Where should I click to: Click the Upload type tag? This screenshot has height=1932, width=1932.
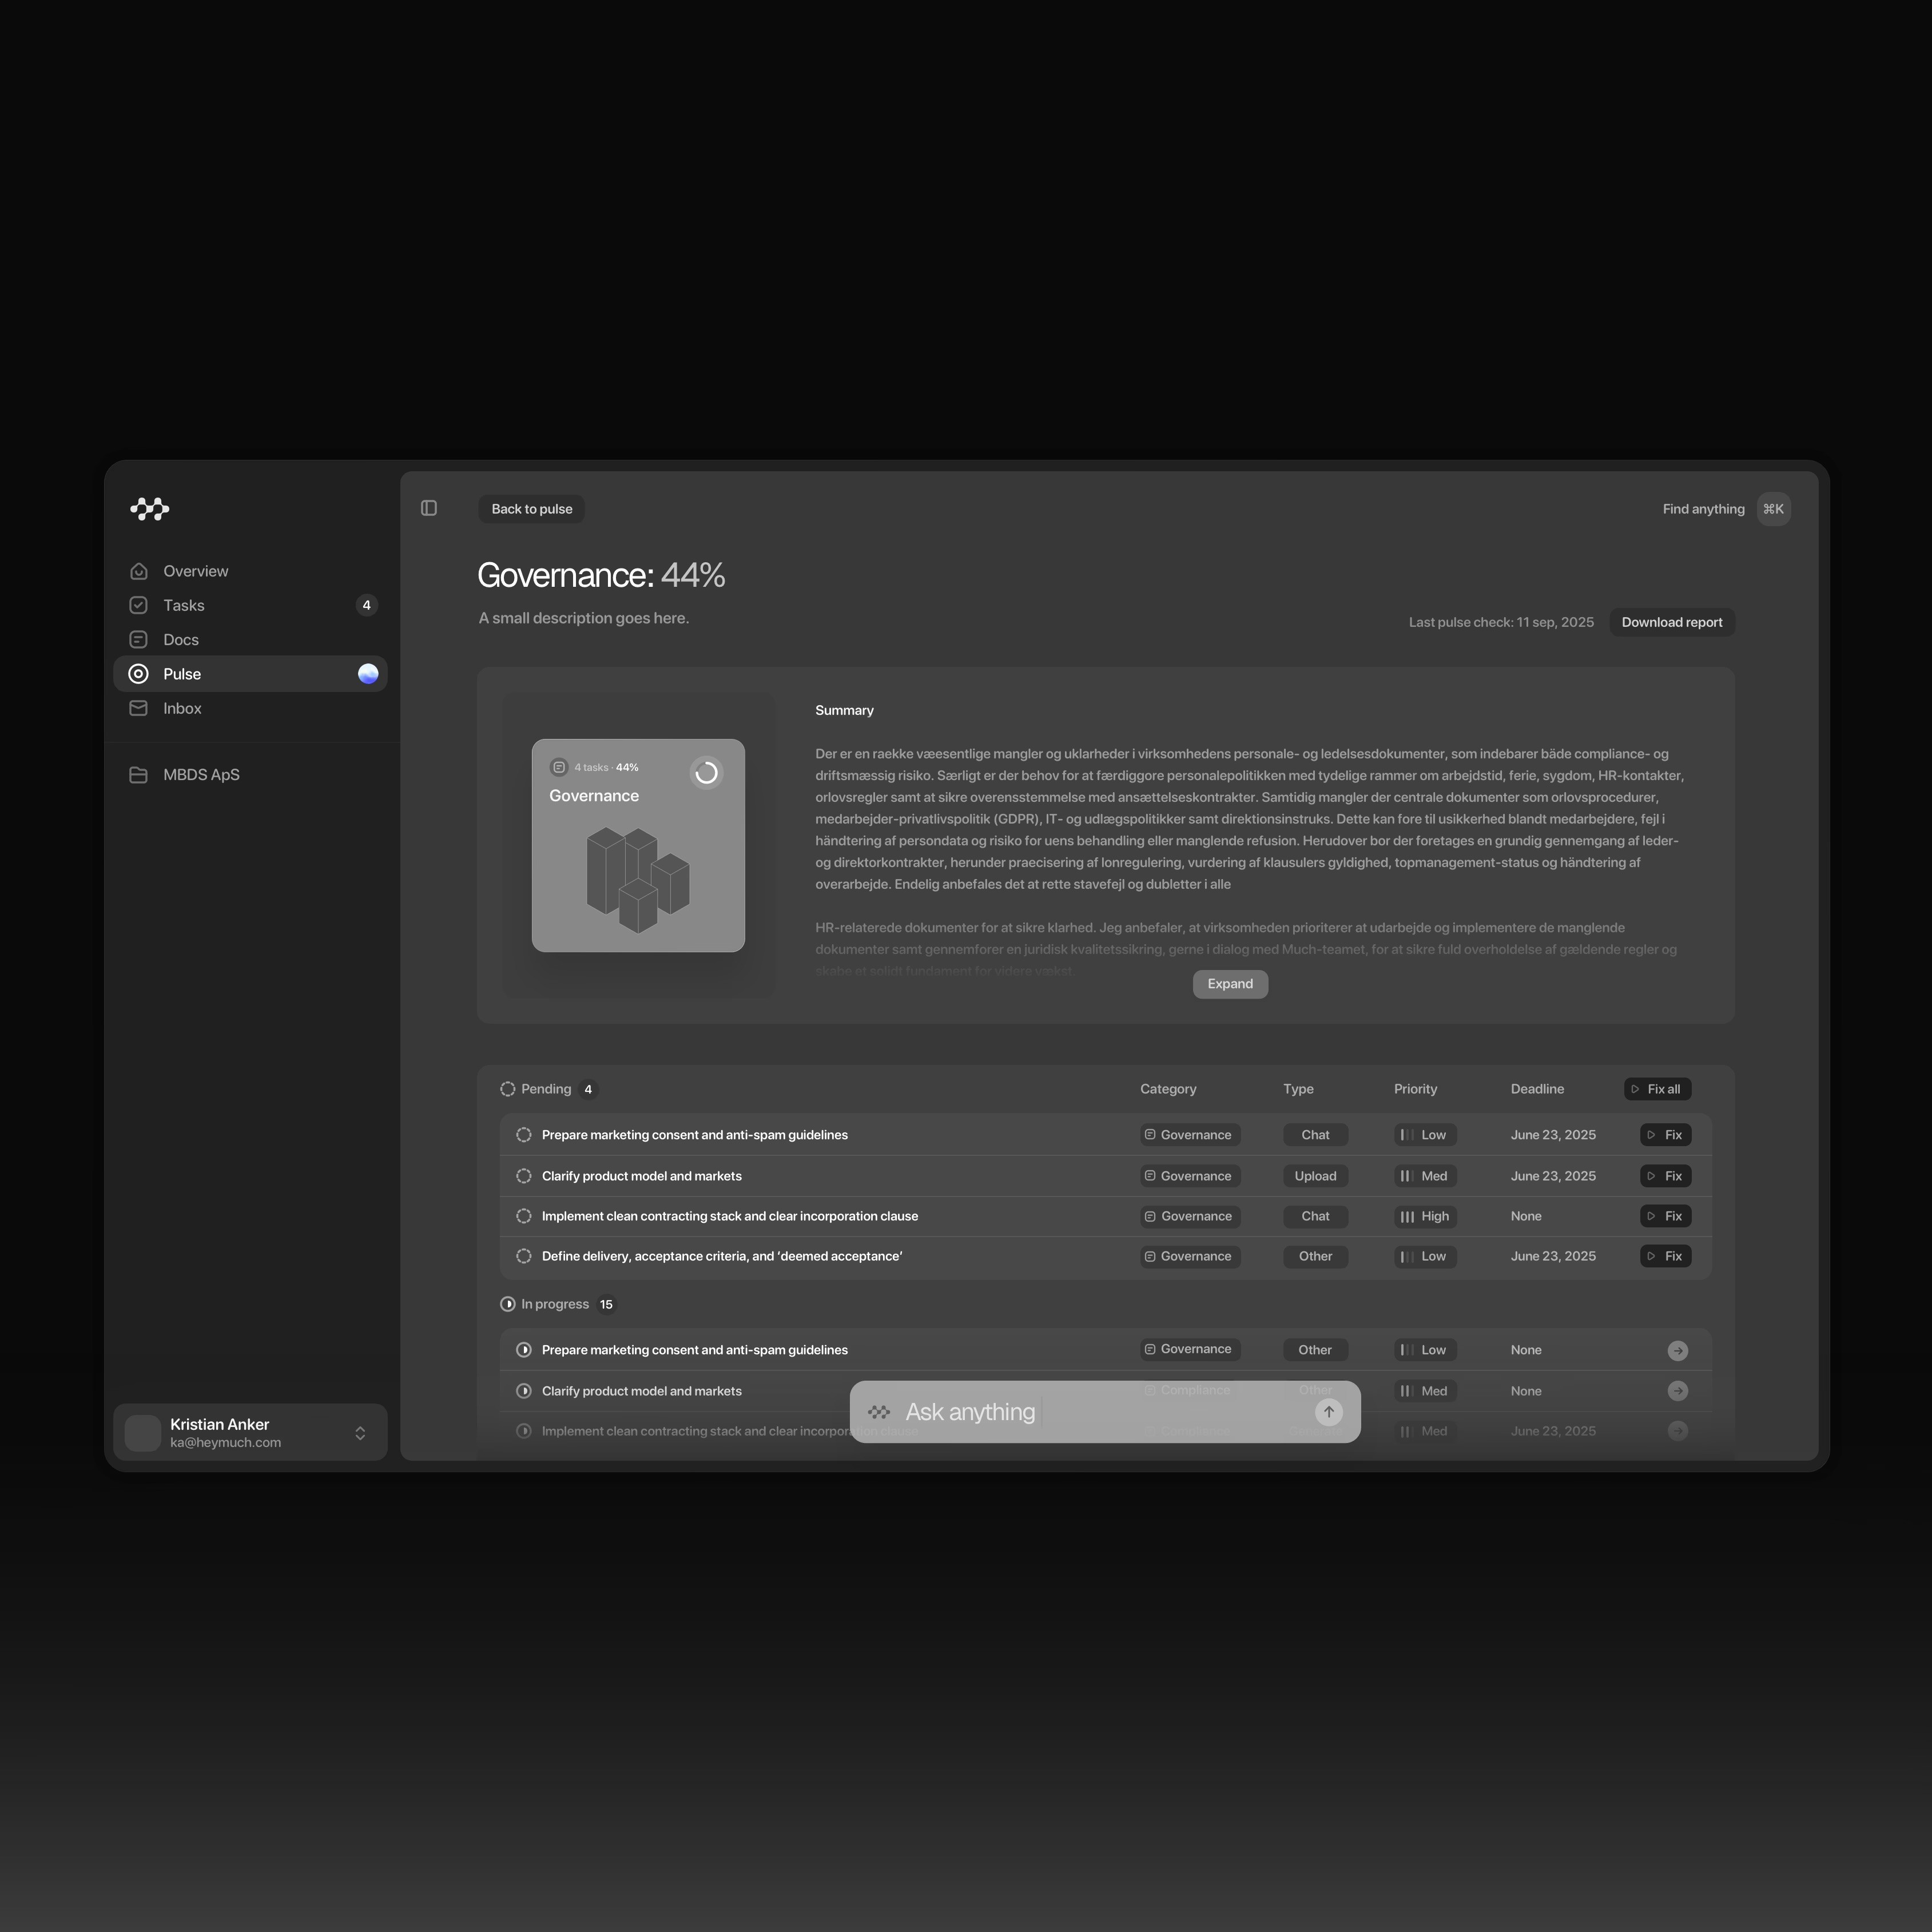(1315, 1176)
